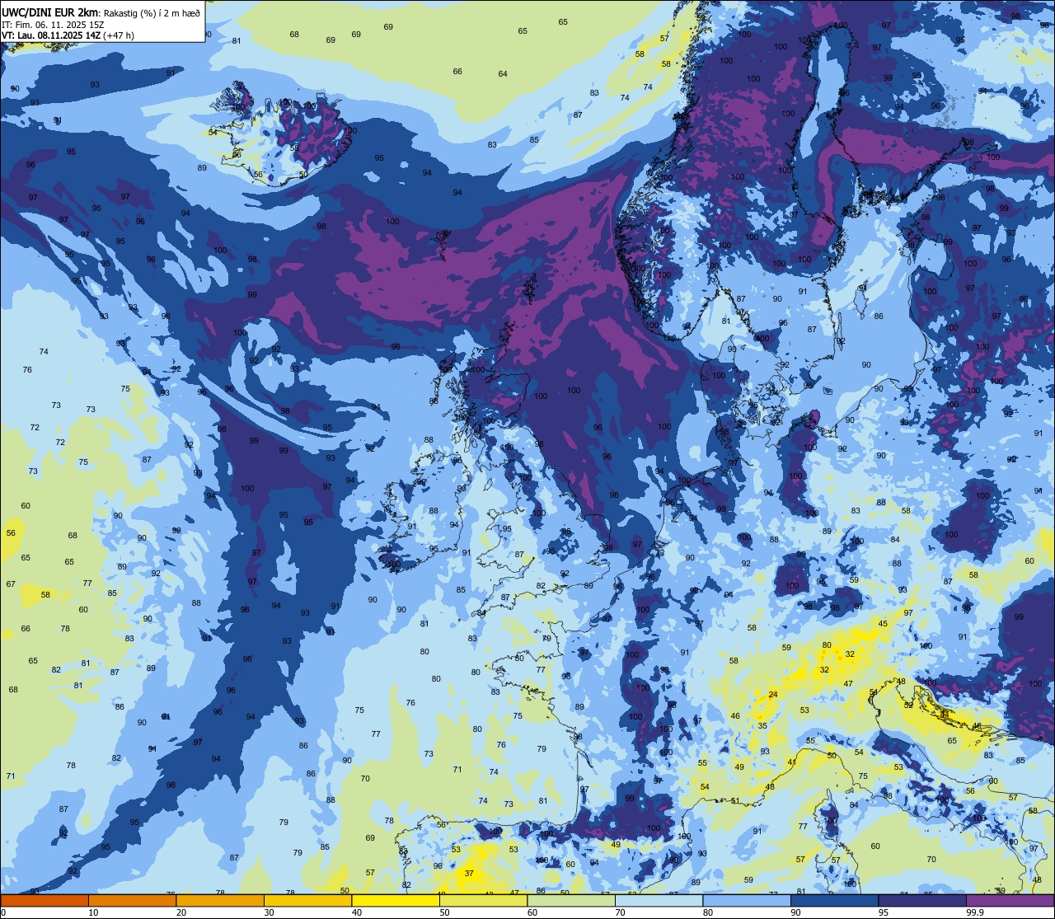Click the legend tick label 50
Viewport: 1055px width, 919px height.
(x=444, y=912)
